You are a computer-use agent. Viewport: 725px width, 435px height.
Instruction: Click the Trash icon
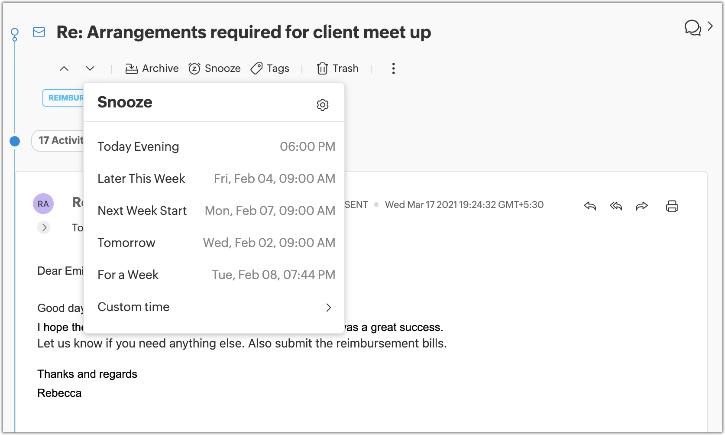(322, 68)
